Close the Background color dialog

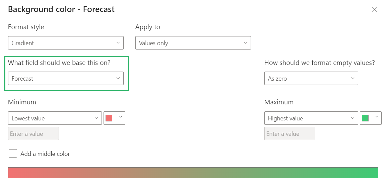coord(375,10)
